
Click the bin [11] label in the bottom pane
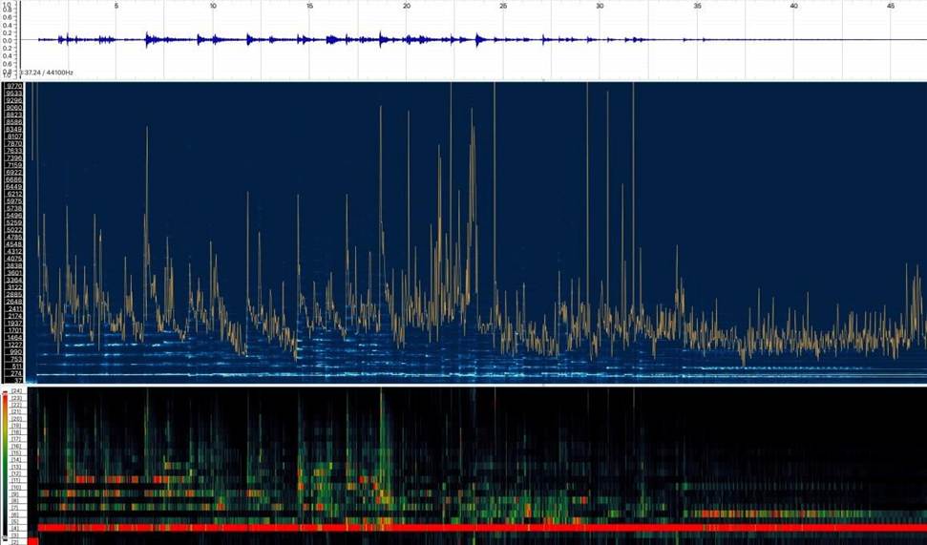(x=16, y=480)
